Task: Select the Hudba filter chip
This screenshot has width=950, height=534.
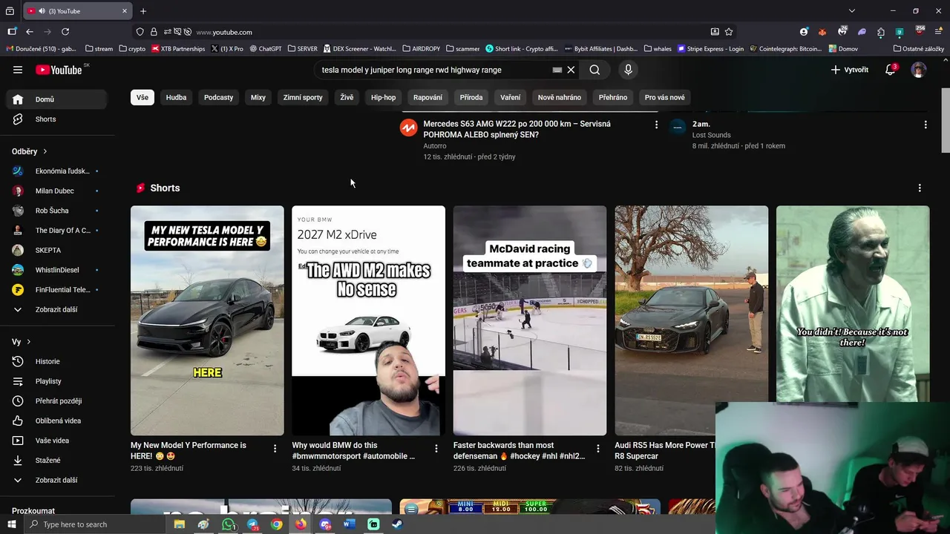Action: pyautogui.click(x=176, y=97)
